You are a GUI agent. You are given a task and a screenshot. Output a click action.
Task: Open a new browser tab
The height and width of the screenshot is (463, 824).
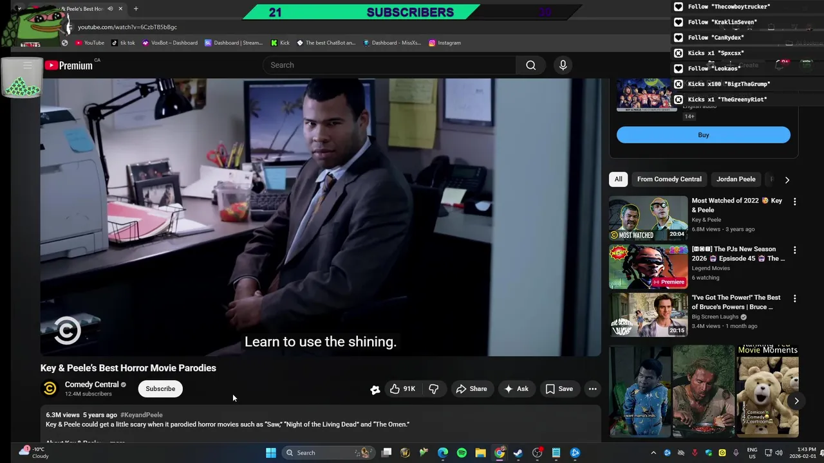click(x=136, y=9)
